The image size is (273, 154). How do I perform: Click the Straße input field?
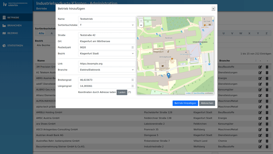(107, 35)
